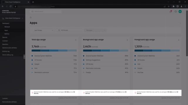188x105 pixels.
Task: Click the page vertical scrollbar
Action: tap(187, 33)
